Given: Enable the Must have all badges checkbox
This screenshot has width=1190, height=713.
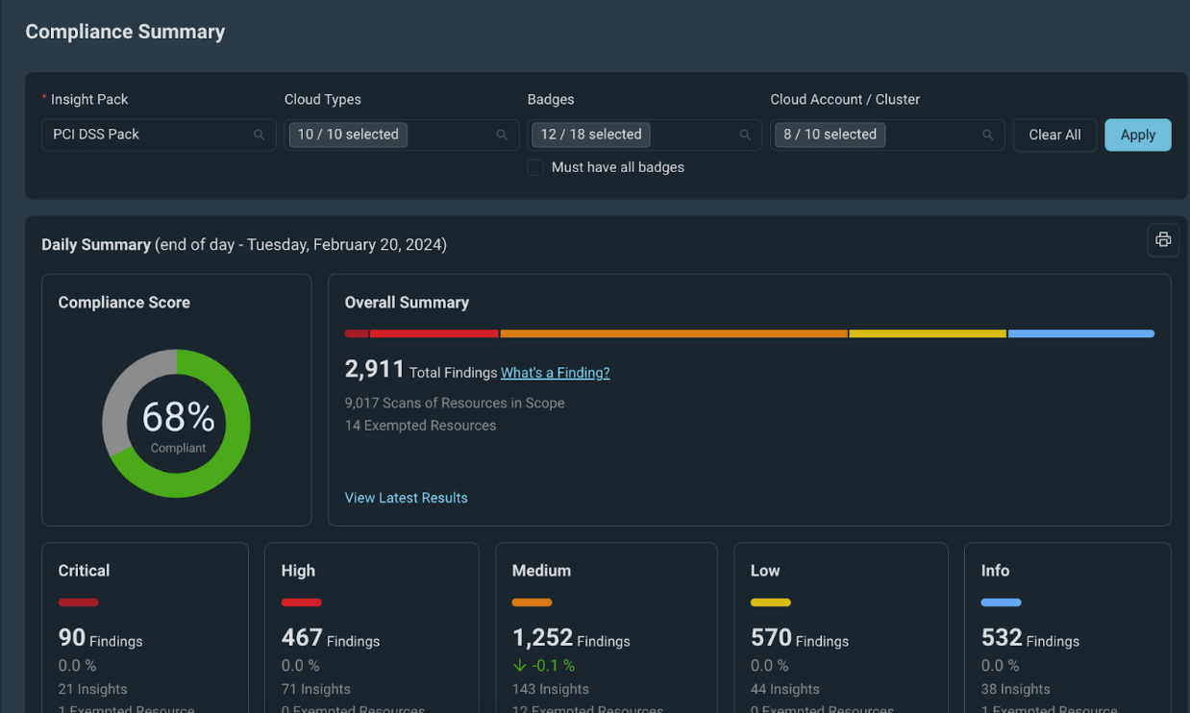Looking at the screenshot, I should point(536,167).
